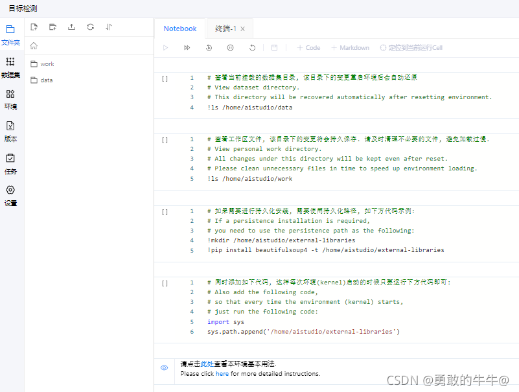Click the sys.path.append code line
This screenshot has width=519, height=392.
click(303, 331)
